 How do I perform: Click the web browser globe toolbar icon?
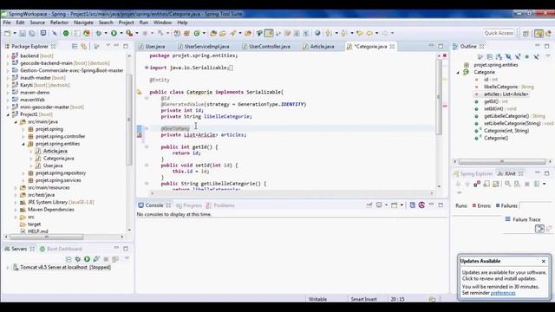tap(317, 33)
